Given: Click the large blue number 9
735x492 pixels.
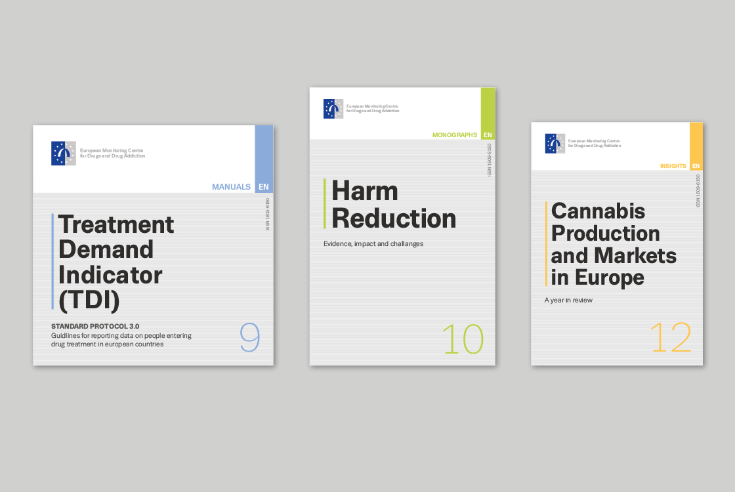Looking at the screenshot, I should point(249,338).
